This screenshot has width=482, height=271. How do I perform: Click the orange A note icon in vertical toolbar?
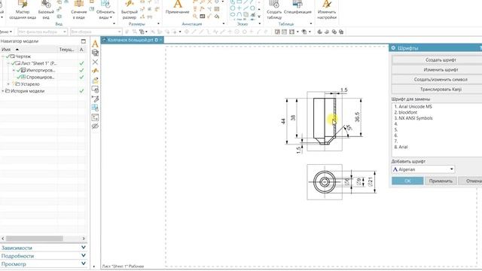tap(95, 44)
